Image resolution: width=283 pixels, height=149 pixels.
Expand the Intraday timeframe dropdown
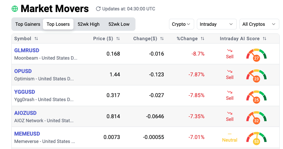tap(216, 24)
